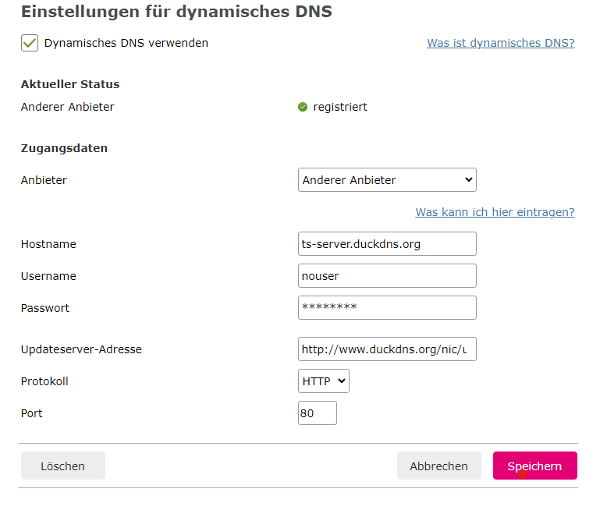Click the 'Aktueller Status' section heading

click(x=70, y=84)
